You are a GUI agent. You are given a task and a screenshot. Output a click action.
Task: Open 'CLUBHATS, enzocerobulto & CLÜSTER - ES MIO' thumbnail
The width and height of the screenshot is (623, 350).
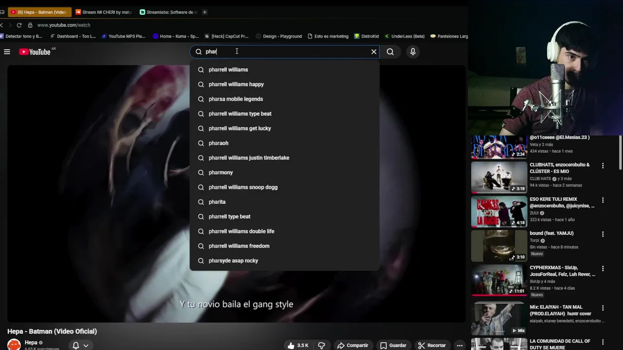click(x=499, y=177)
